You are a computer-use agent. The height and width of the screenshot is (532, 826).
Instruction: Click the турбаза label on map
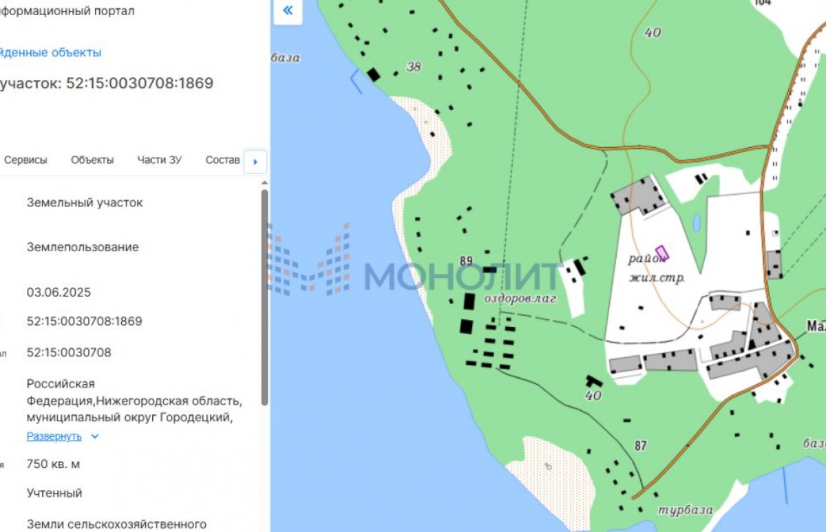684,510
